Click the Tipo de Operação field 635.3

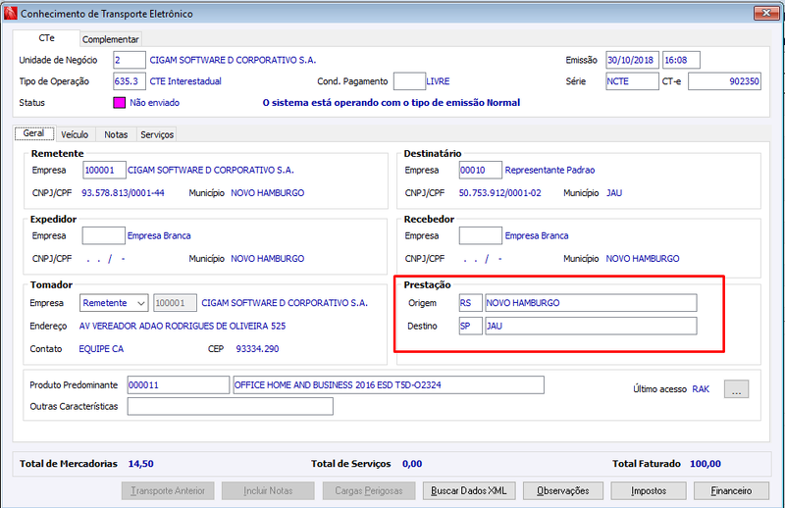coord(130,81)
